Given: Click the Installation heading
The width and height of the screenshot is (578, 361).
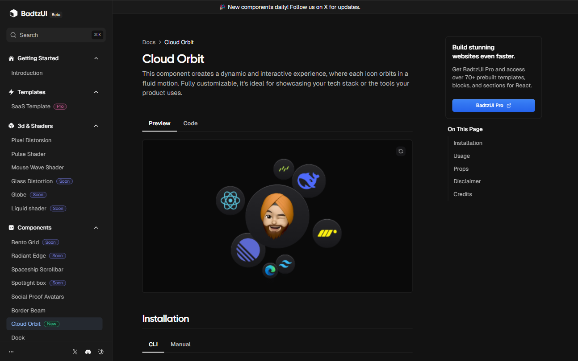Looking at the screenshot, I should (166, 319).
